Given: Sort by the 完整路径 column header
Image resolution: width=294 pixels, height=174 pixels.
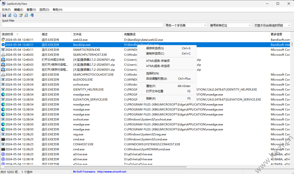Looking at the screenshot, I should [x=196, y=34].
